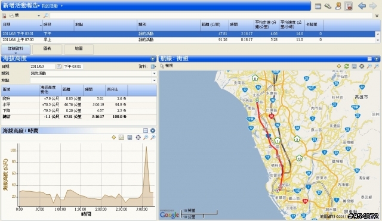Select the 檢視 pointer tool above map

coord(167,66)
